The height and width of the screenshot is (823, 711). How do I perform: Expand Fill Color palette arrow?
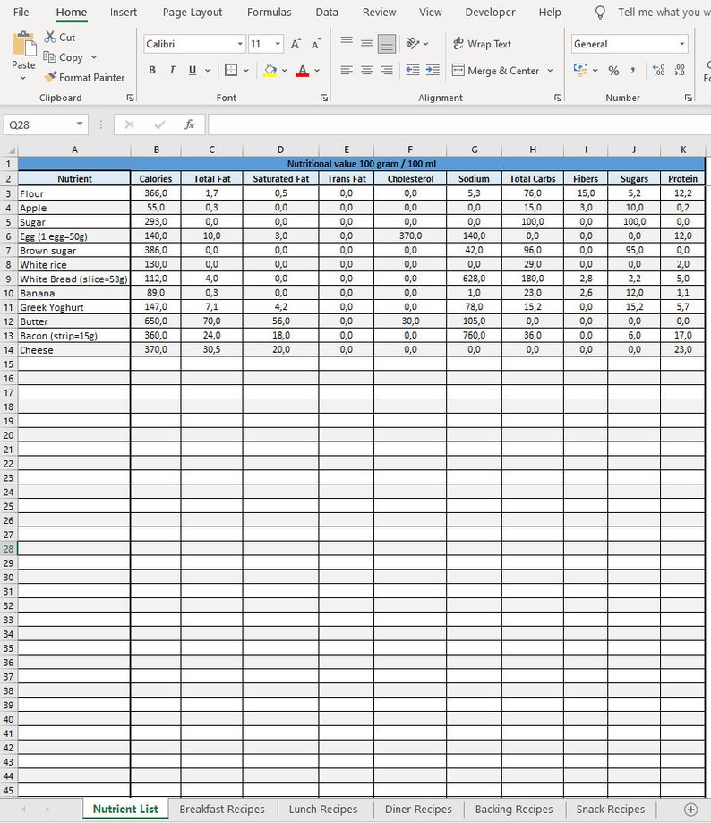(x=285, y=71)
